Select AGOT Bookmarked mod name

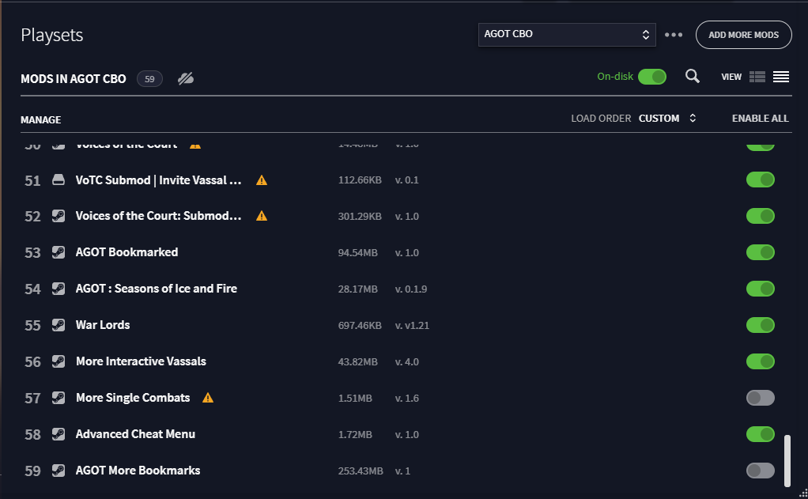126,252
